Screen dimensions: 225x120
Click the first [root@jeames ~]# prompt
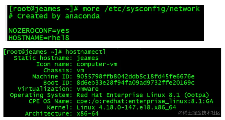click(44, 9)
